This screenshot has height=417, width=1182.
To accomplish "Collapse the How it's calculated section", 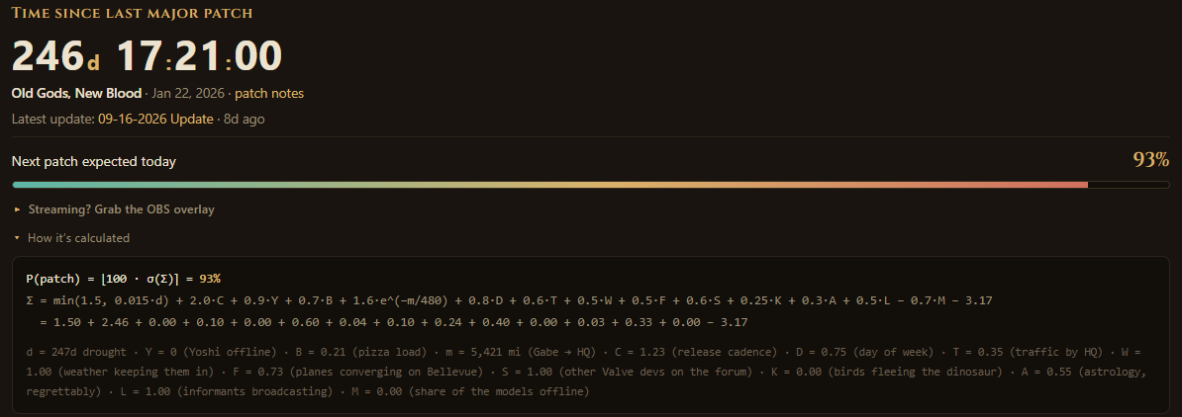I will (72, 238).
